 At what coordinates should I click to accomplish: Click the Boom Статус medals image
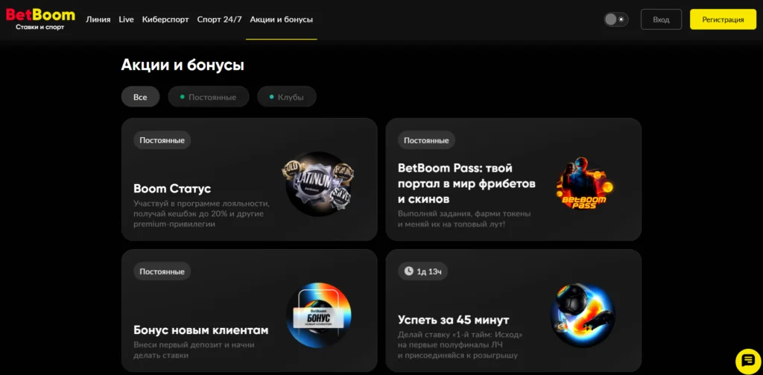pos(318,183)
